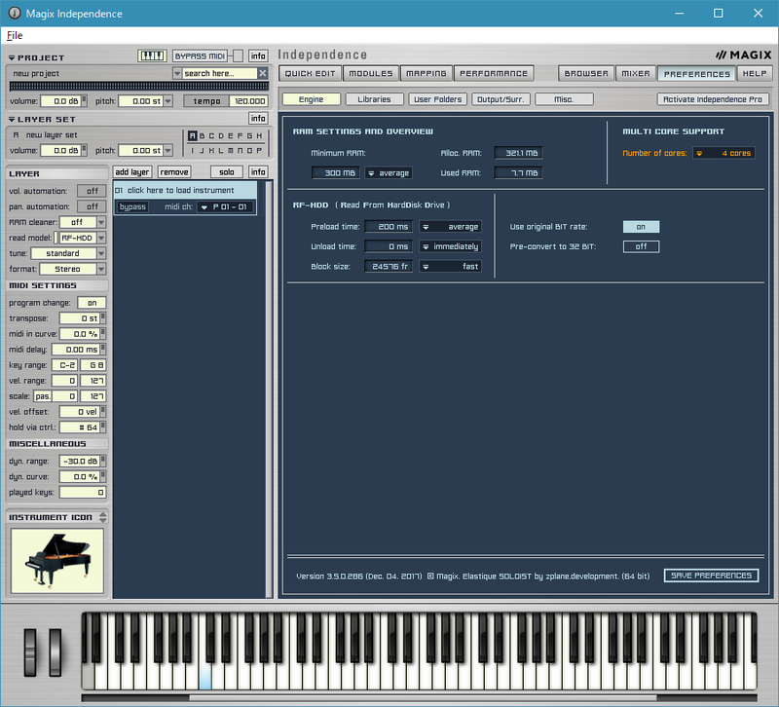
Task: Open the tune standard dropdown
Action: point(101,253)
